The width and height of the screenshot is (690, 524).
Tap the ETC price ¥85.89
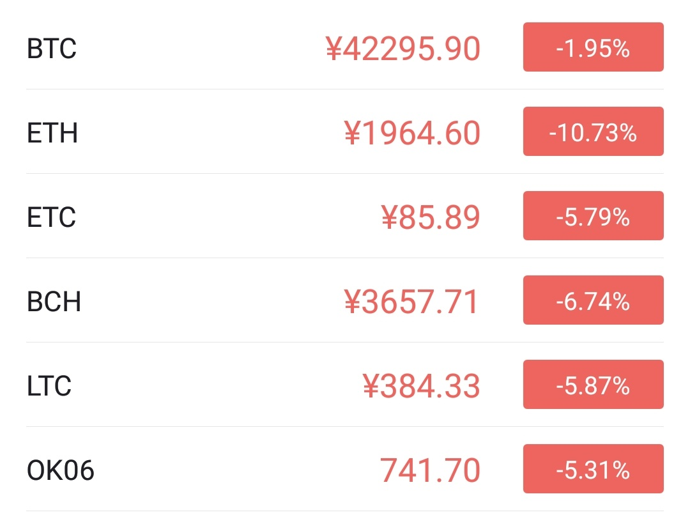coord(431,217)
